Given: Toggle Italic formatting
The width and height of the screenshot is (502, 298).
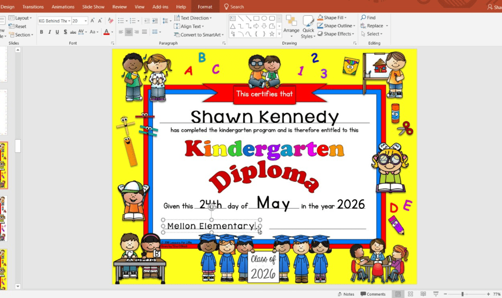Looking at the screenshot, I should coord(50,32).
